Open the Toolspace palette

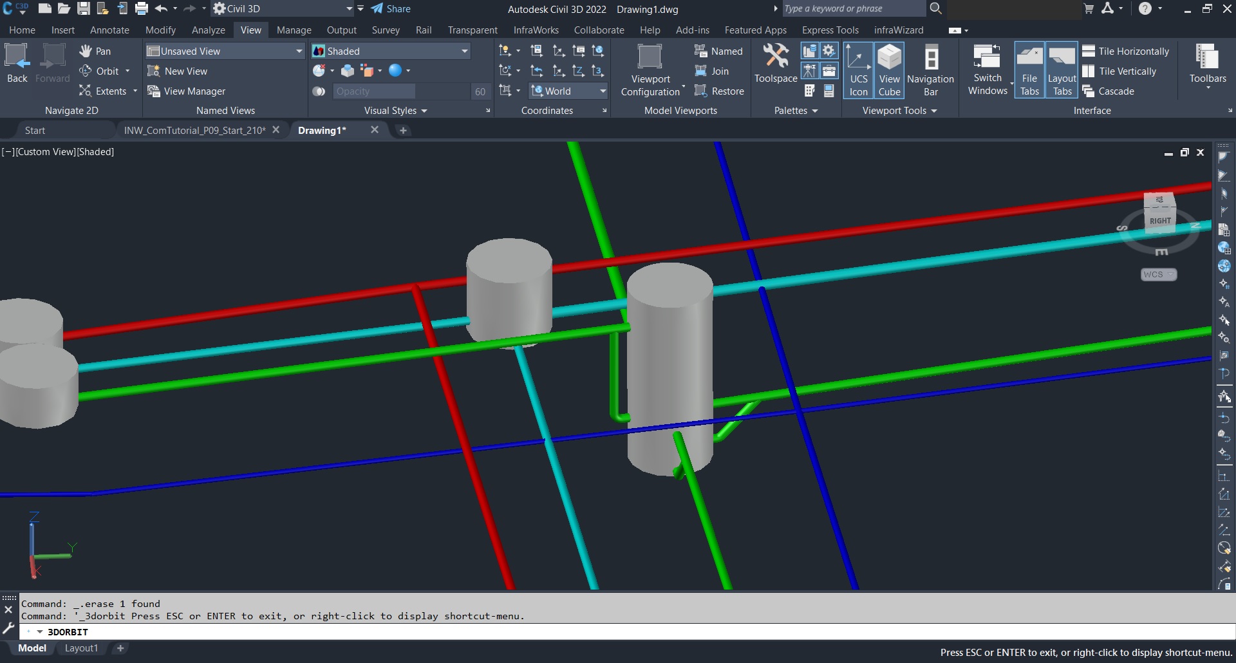[x=775, y=63]
